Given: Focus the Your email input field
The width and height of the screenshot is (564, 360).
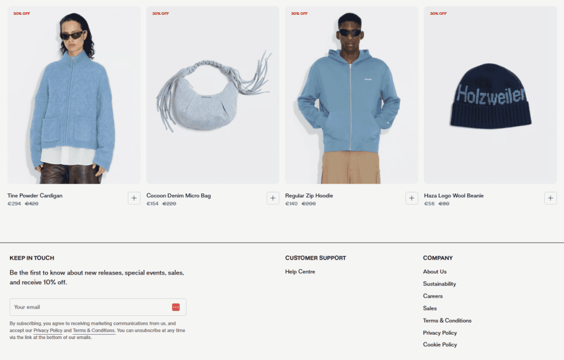Looking at the screenshot, I should pyautogui.click(x=98, y=307).
